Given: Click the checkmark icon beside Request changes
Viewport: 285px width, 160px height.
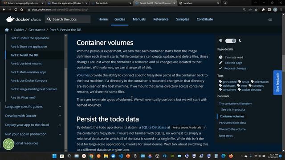Looking at the screenshot, I should point(220,68).
